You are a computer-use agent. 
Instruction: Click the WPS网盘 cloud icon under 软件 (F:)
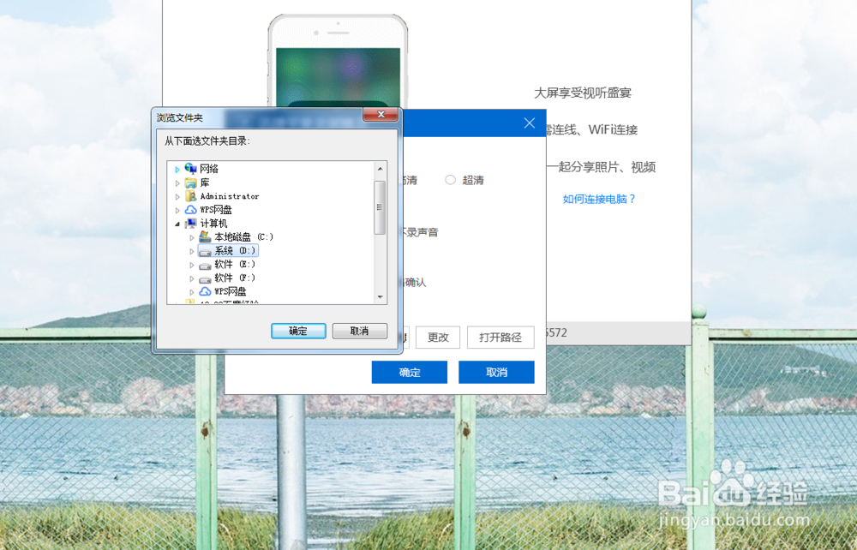[205, 291]
